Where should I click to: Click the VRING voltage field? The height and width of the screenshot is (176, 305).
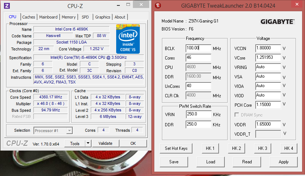(x=268, y=67)
